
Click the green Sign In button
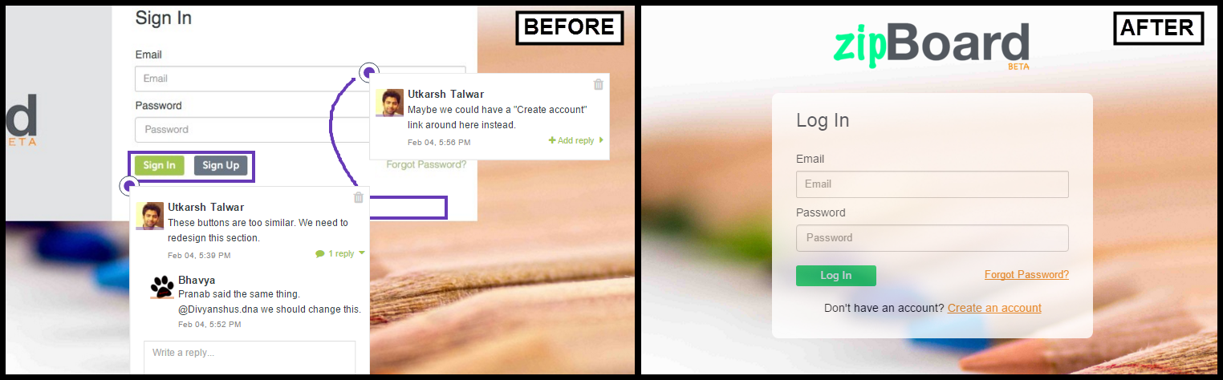tap(159, 165)
